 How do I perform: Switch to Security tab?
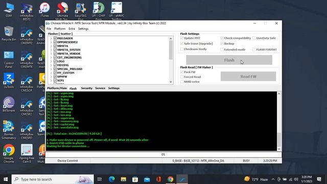pos(86,88)
